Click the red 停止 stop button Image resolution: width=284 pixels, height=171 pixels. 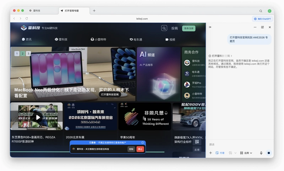click(x=140, y=149)
